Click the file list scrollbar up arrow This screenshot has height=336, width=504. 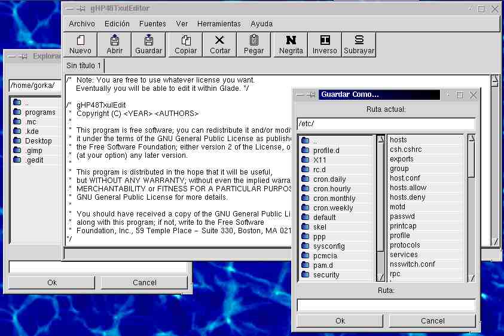pos(472,139)
